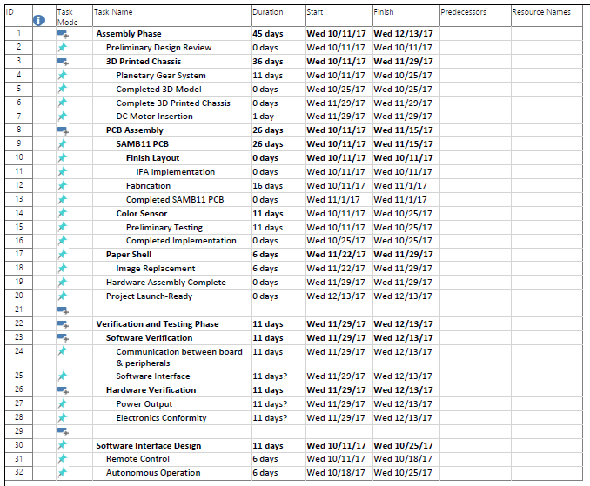The width and height of the screenshot is (590, 486).
Task: Select the Electronics Conformity task name
Action: [161, 418]
